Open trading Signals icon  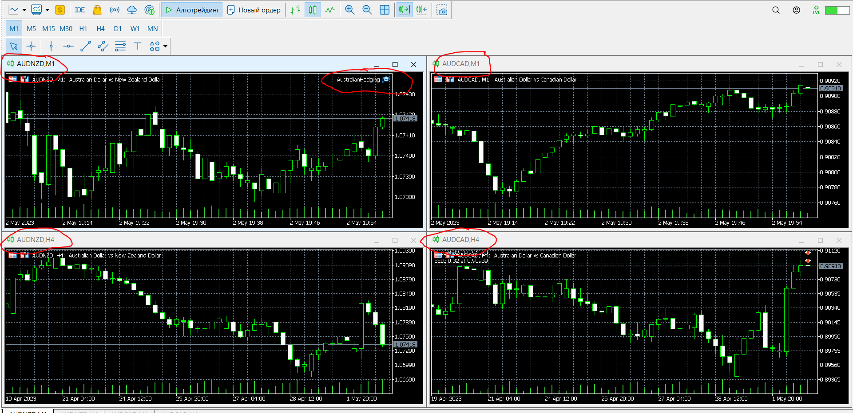[115, 10]
